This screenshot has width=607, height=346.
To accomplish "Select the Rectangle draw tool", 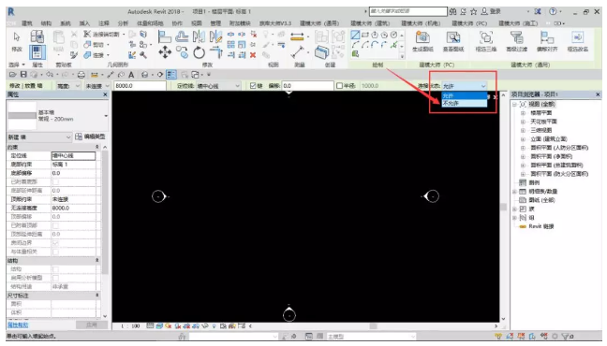I will (x=365, y=36).
